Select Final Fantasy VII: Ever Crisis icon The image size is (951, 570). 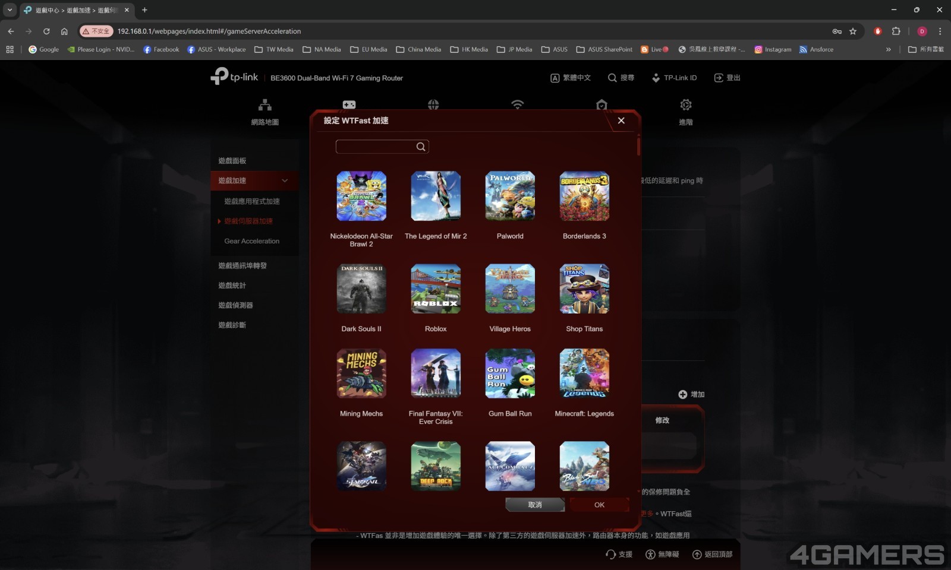[436, 373]
